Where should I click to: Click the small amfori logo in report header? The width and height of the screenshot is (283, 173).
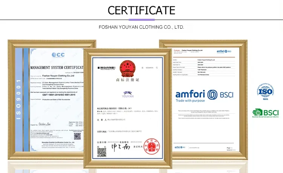pos(224,51)
